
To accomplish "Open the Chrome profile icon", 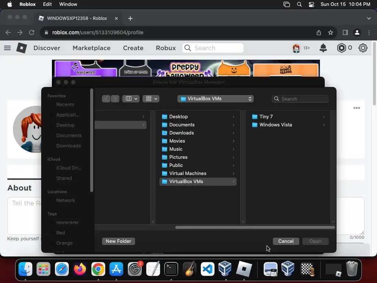I will (357, 32).
